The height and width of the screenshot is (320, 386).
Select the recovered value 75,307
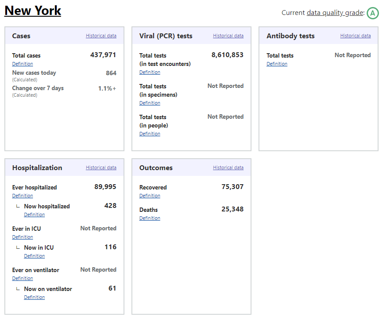pyautogui.click(x=233, y=187)
